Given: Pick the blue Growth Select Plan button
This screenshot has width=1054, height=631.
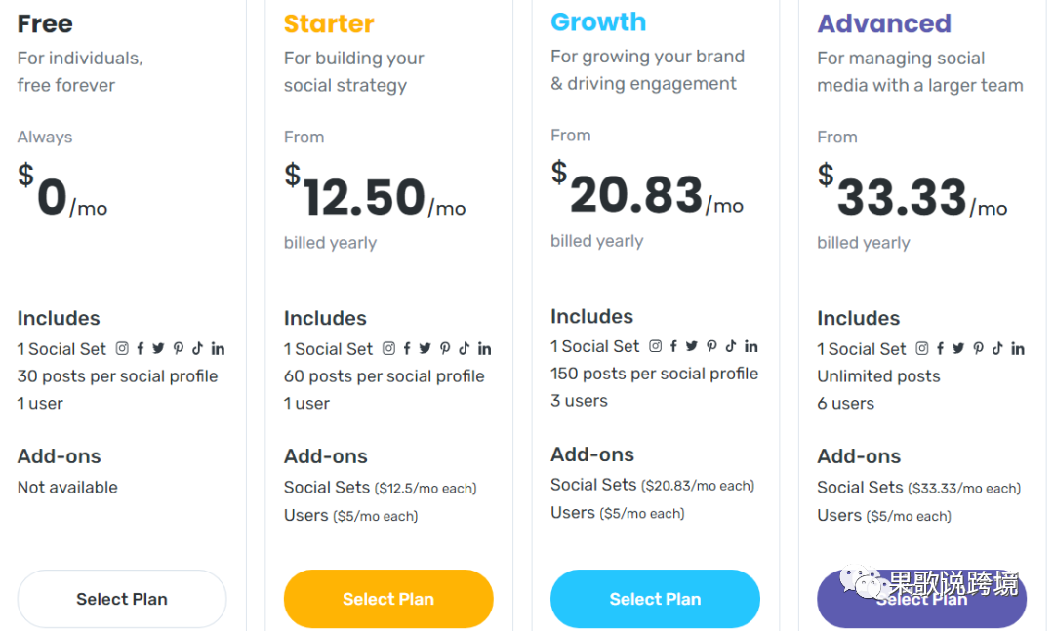Looking at the screenshot, I should pyautogui.click(x=656, y=599).
